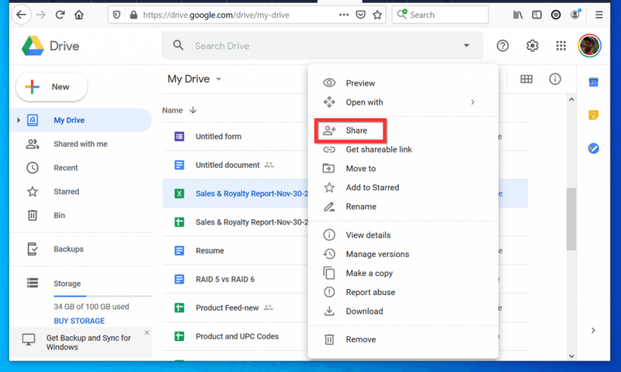Expand search options dropdown arrow
Screen dimensions: 621x372
coord(467,46)
